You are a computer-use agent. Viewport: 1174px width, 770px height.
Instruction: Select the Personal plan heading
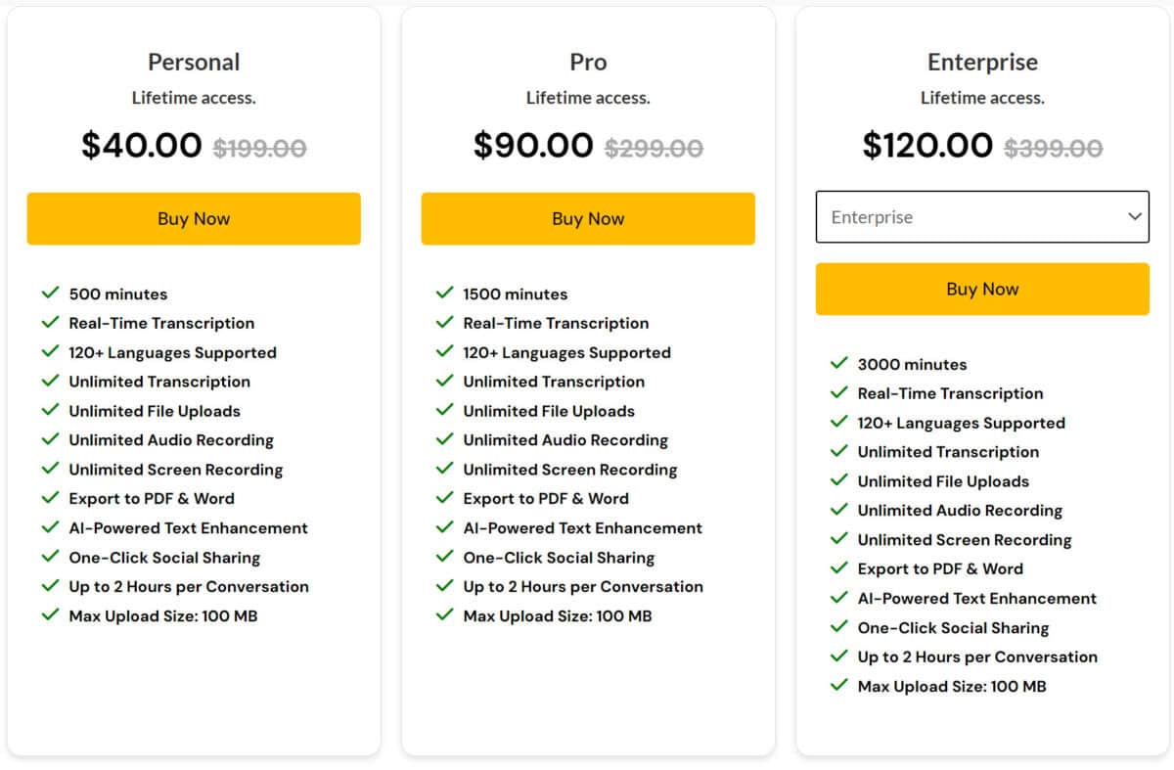tap(194, 62)
